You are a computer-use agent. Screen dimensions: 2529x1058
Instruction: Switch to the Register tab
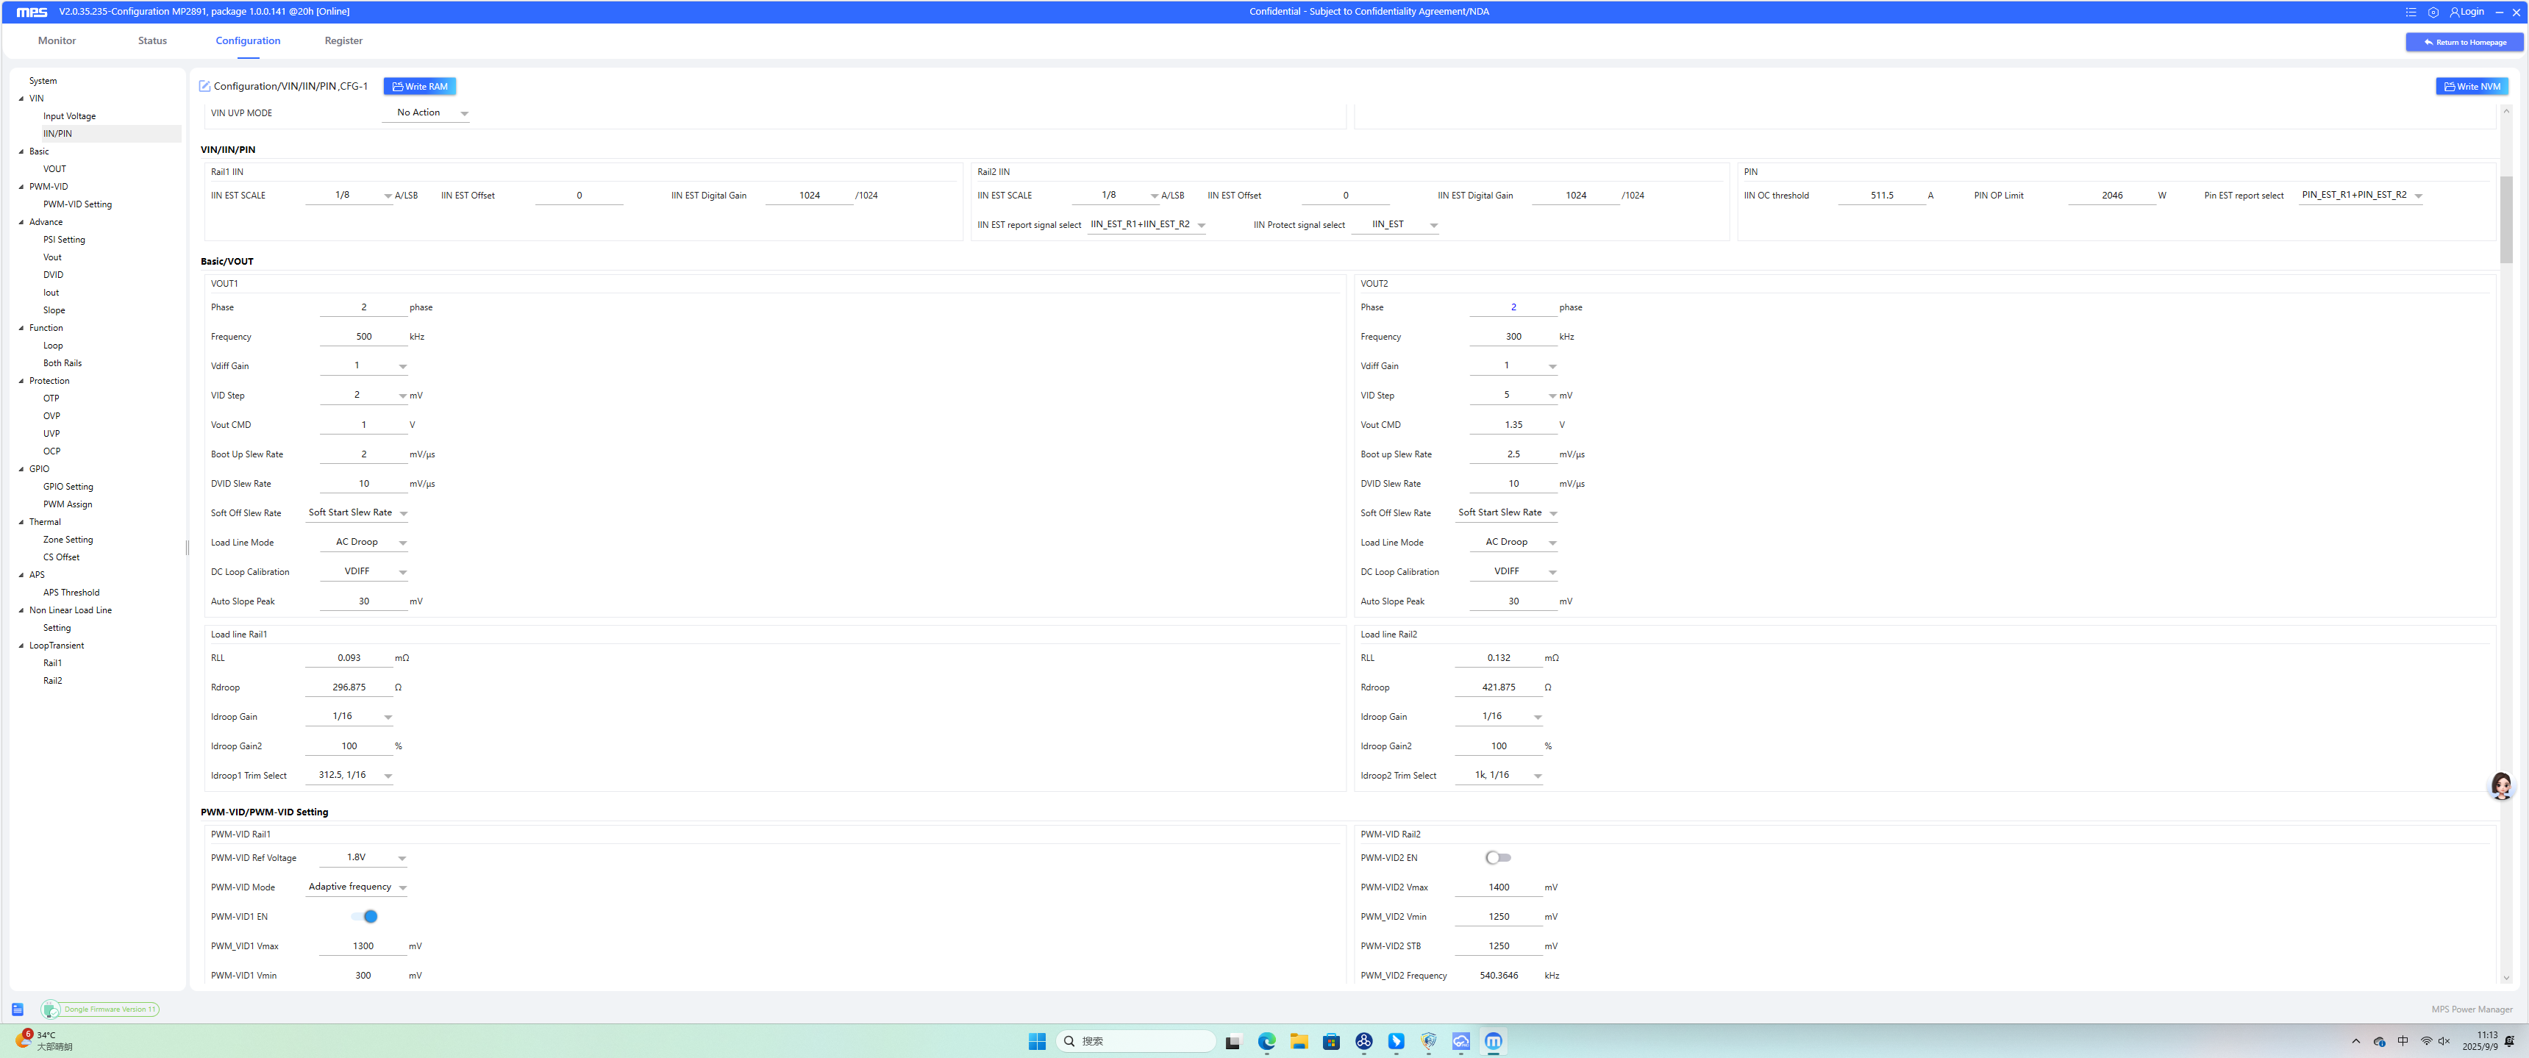click(x=343, y=40)
